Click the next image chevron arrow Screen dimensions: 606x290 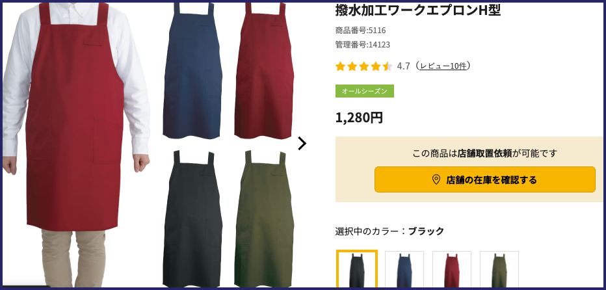[x=302, y=144]
